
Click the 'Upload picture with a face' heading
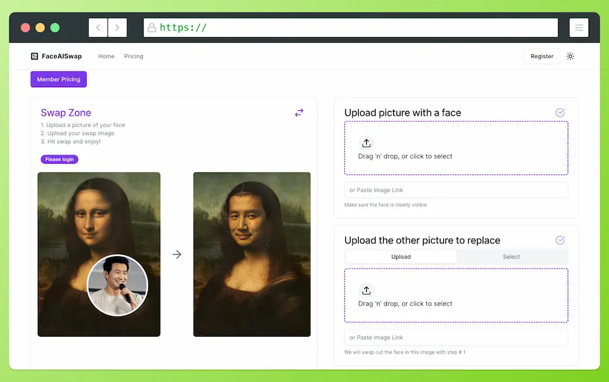click(x=403, y=113)
